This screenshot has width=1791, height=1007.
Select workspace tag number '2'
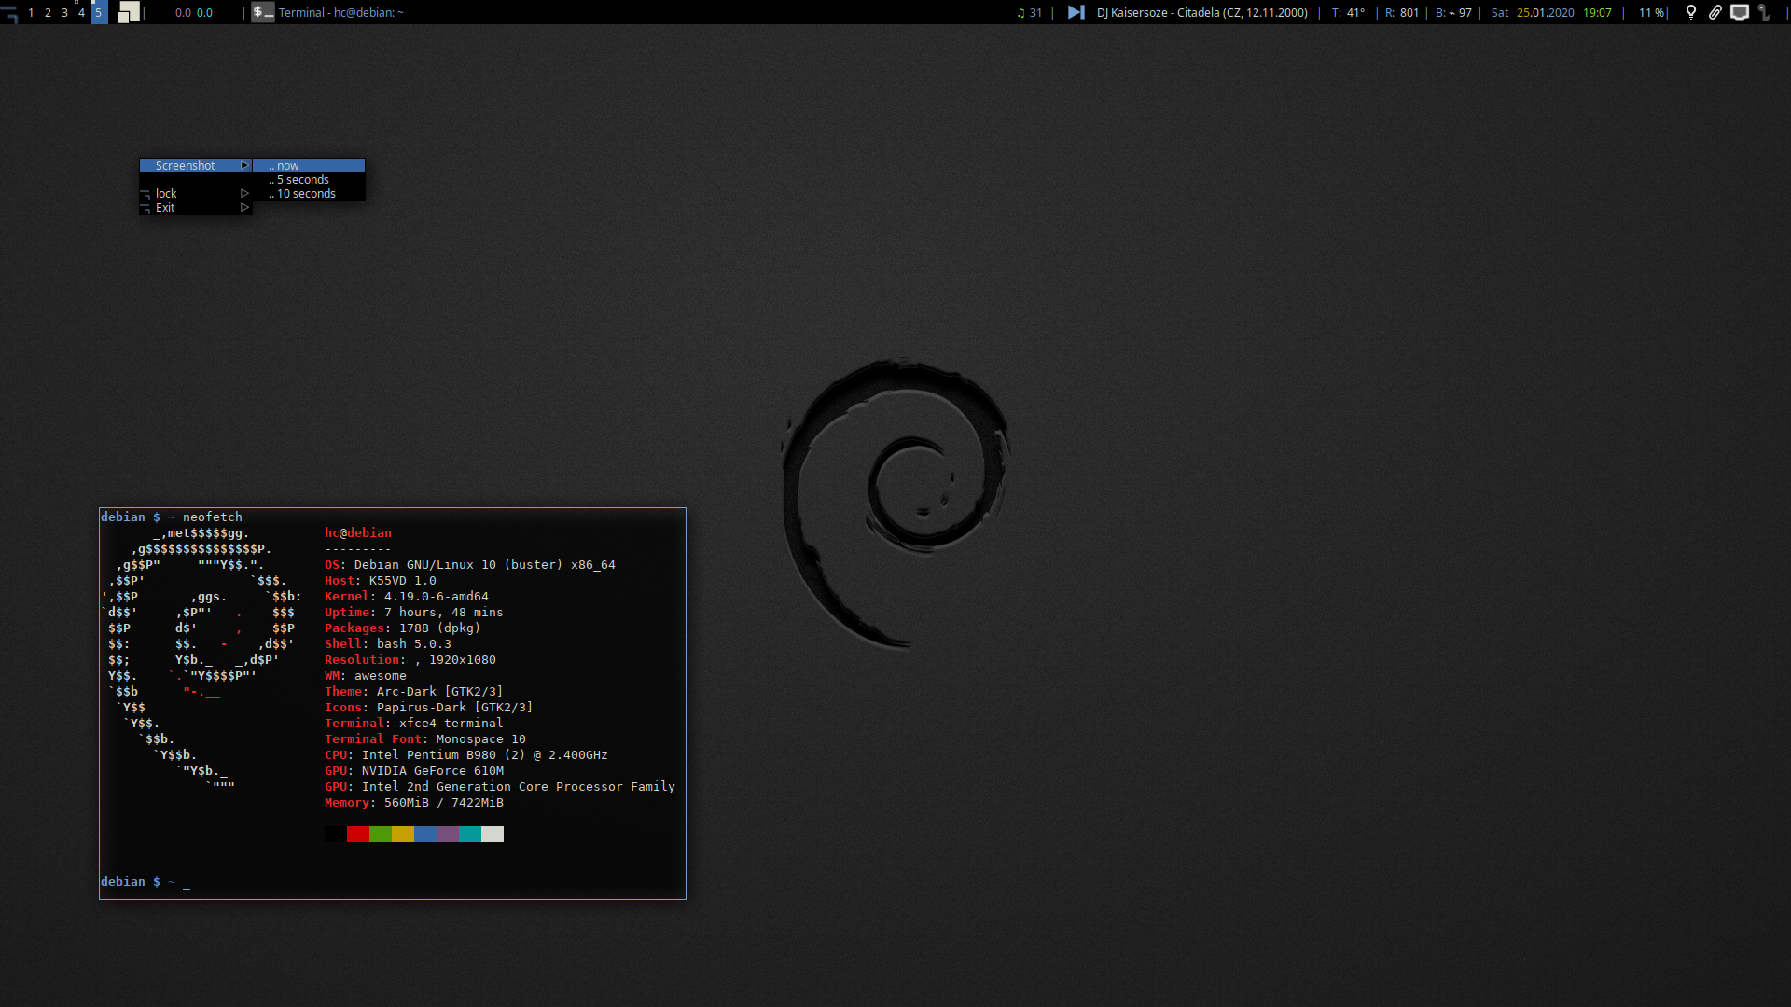47,12
